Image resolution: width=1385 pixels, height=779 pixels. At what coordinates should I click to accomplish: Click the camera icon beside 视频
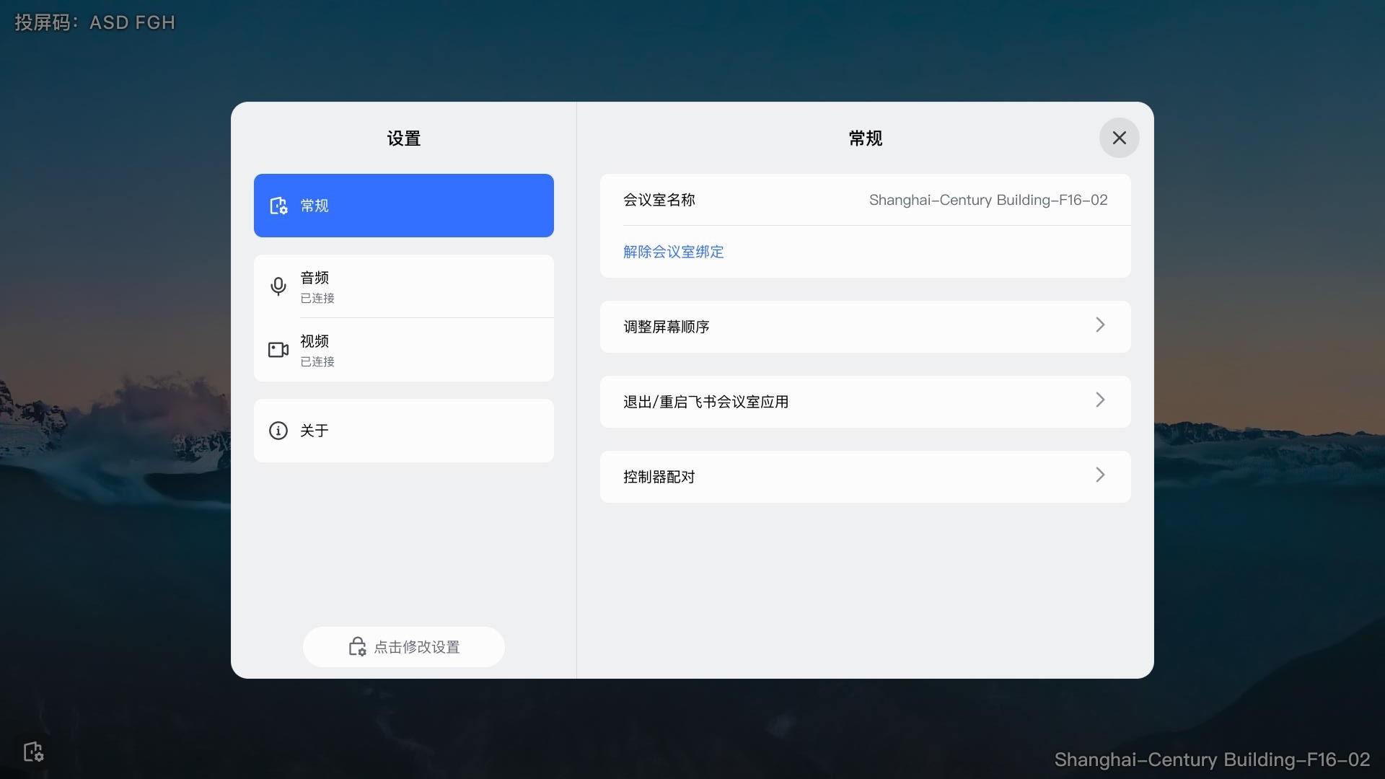[x=278, y=349]
